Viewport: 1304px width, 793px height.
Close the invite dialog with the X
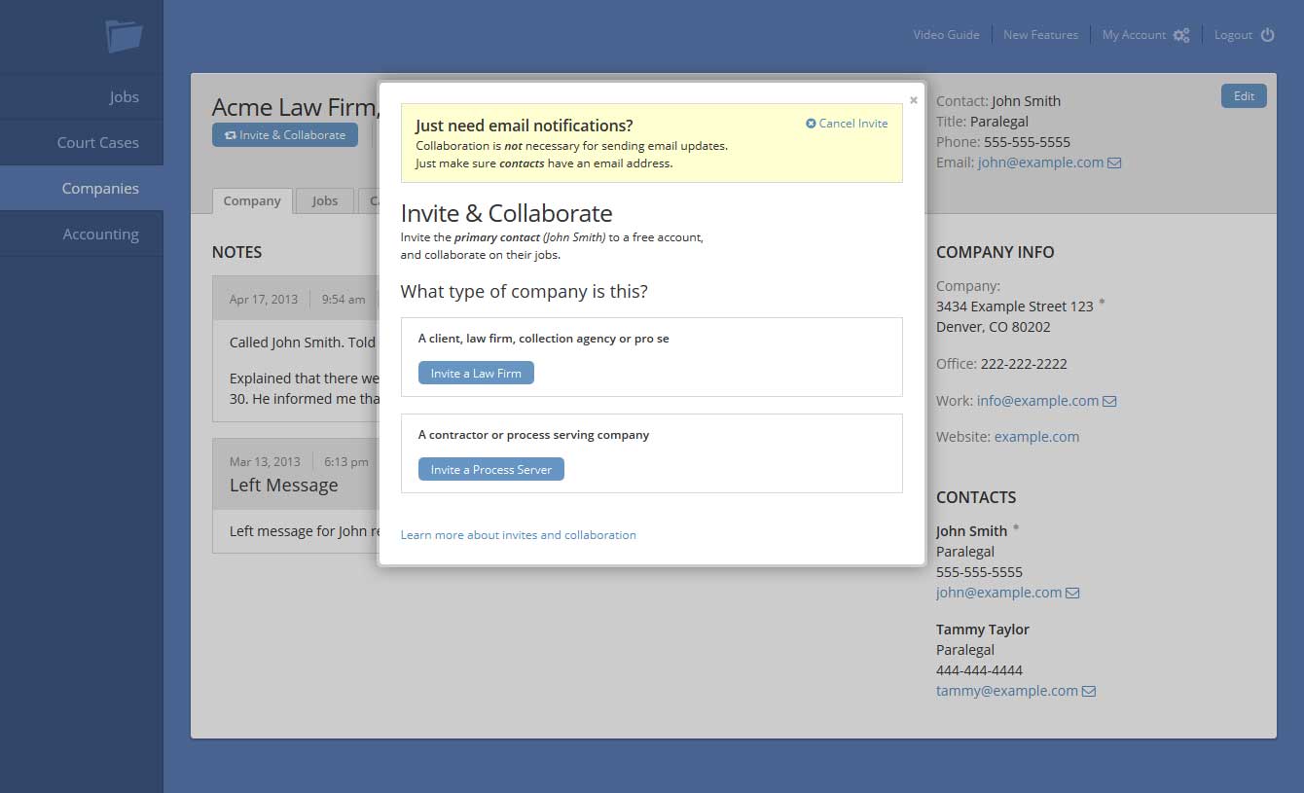click(913, 100)
